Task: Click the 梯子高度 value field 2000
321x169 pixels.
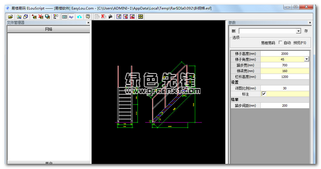Action: (285, 53)
